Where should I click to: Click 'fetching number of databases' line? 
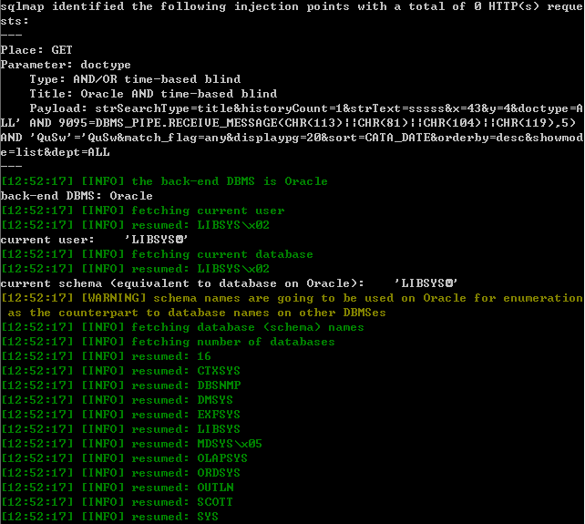[169, 342]
